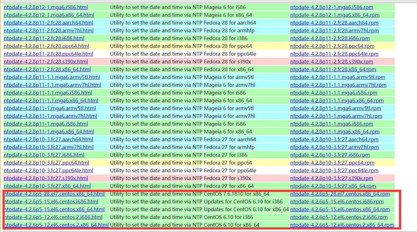Download ntpdate-4.2.6p5-12.el6.centos.2.i686.rpm
The height and width of the screenshot is (232, 417).
339,217
